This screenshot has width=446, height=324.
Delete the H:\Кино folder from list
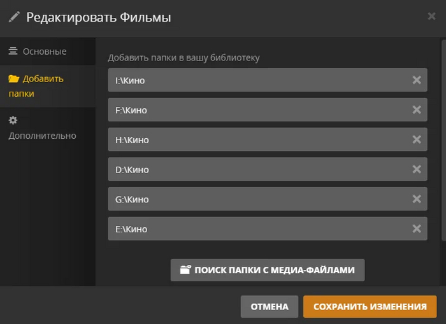[417, 140]
